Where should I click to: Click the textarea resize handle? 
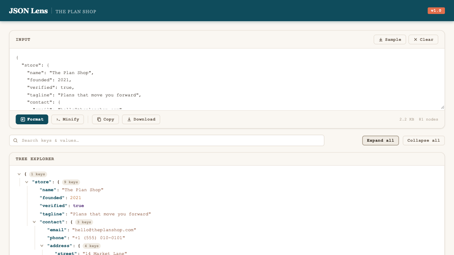442,108
